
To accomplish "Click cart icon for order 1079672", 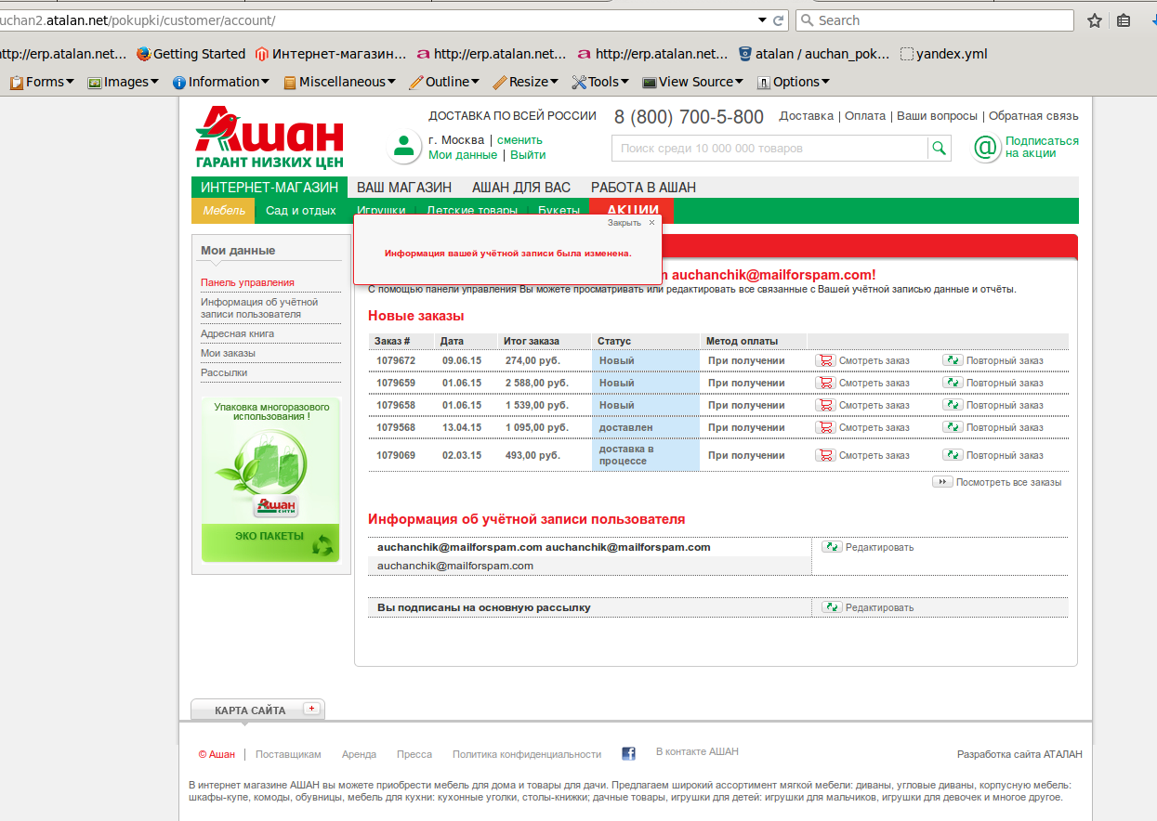I will click(x=825, y=360).
